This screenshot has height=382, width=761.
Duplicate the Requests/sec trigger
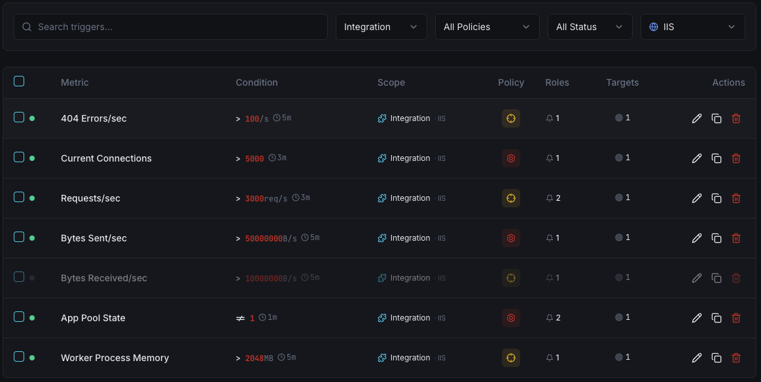pos(717,198)
